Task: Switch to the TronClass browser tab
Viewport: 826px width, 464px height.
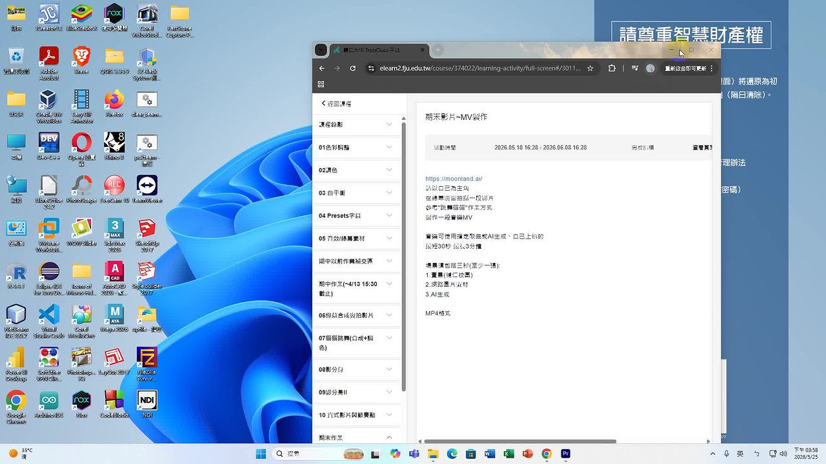Action: (379, 50)
